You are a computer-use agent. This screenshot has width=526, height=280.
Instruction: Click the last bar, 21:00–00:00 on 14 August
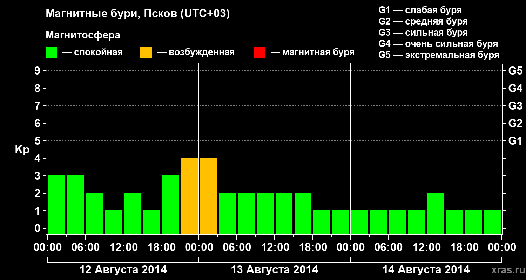pos(492,222)
